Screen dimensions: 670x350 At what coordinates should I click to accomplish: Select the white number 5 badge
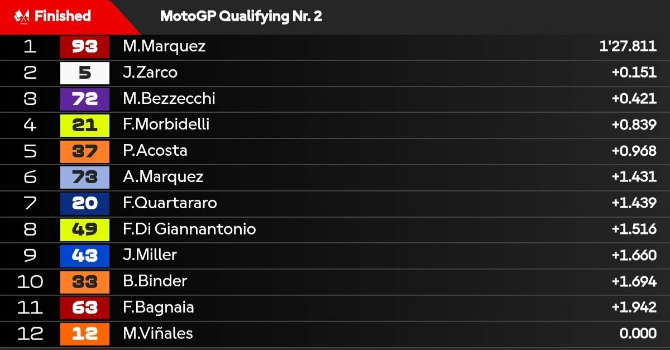click(85, 73)
